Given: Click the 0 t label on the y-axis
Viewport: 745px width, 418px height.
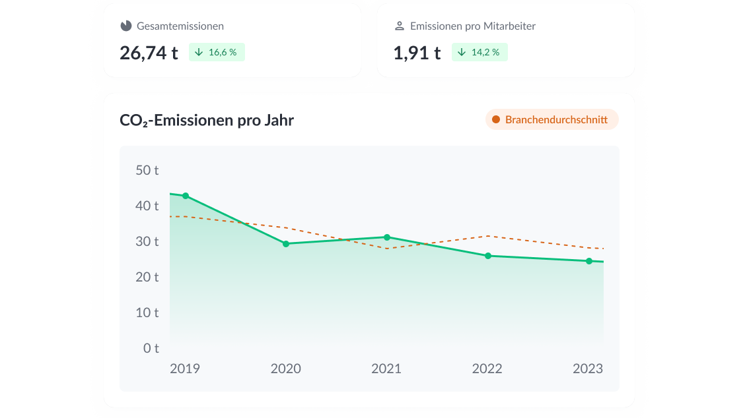Looking at the screenshot, I should pyautogui.click(x=151, y=348).
